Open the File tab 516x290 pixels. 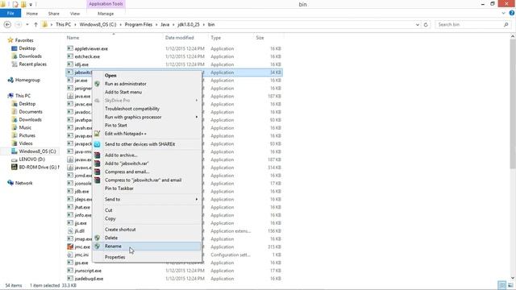pos(10,13)
